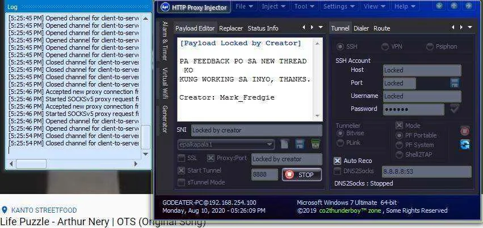
Task: Click the SSH Password field
Action: click(414, 110)
